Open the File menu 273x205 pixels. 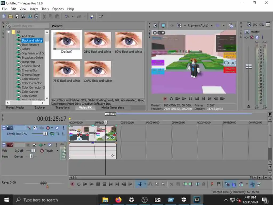[4, 9]
